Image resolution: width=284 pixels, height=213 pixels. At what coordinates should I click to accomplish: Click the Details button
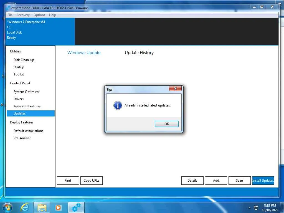(x=192, y=180)
